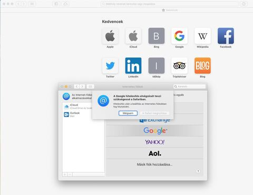Show all preferences grid button

(x=90, y=86)
